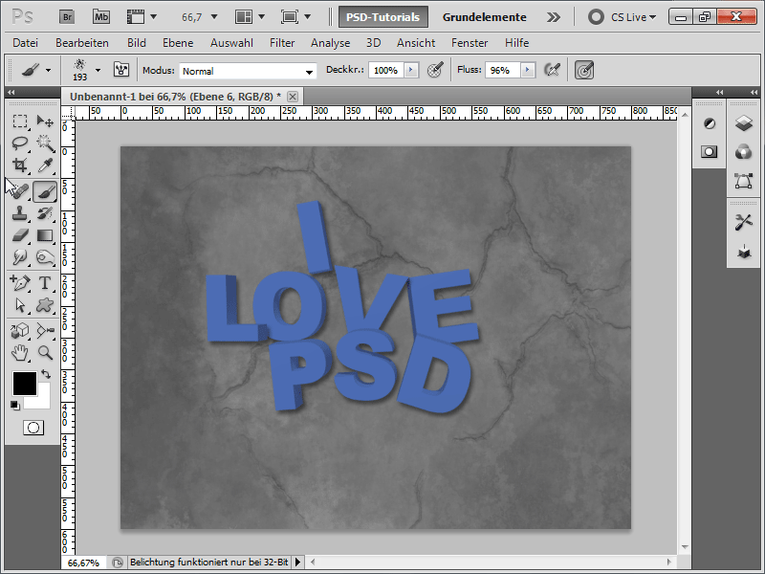Open the Layers panel icon
This screenshot has height=574, width=765.
click(x=743, y=123)
